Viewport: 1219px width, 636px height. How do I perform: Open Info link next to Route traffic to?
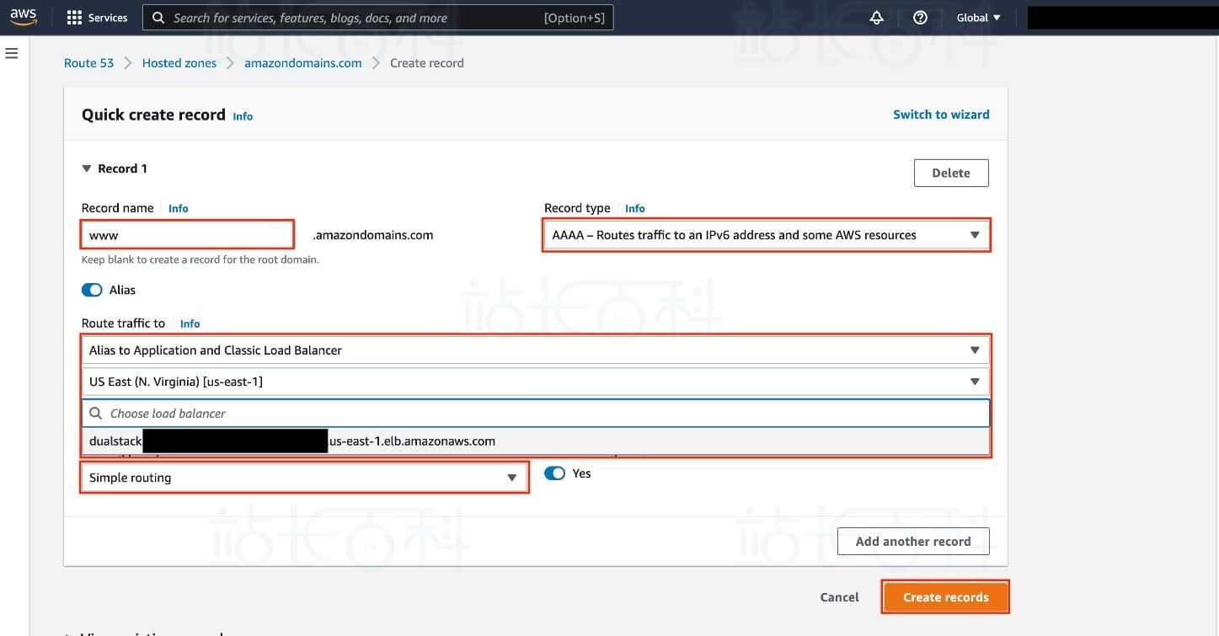click(x=190, y=323)
